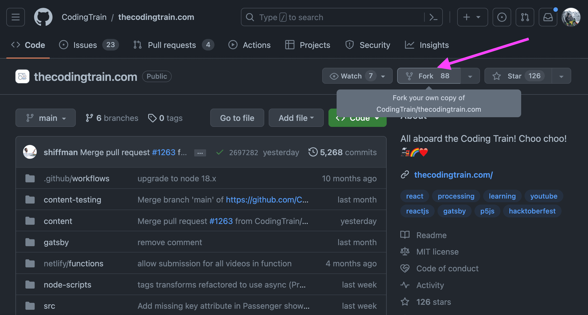Viewport: 588px width, 315px height.
Task: Open the pull requests header icon
Action: click(x=525, y=17)
